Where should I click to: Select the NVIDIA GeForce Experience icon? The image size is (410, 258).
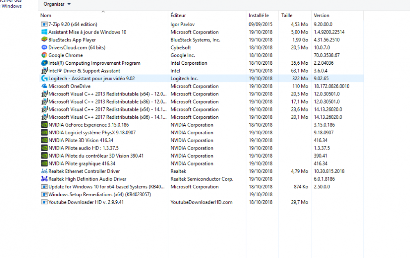click(44, 125)
